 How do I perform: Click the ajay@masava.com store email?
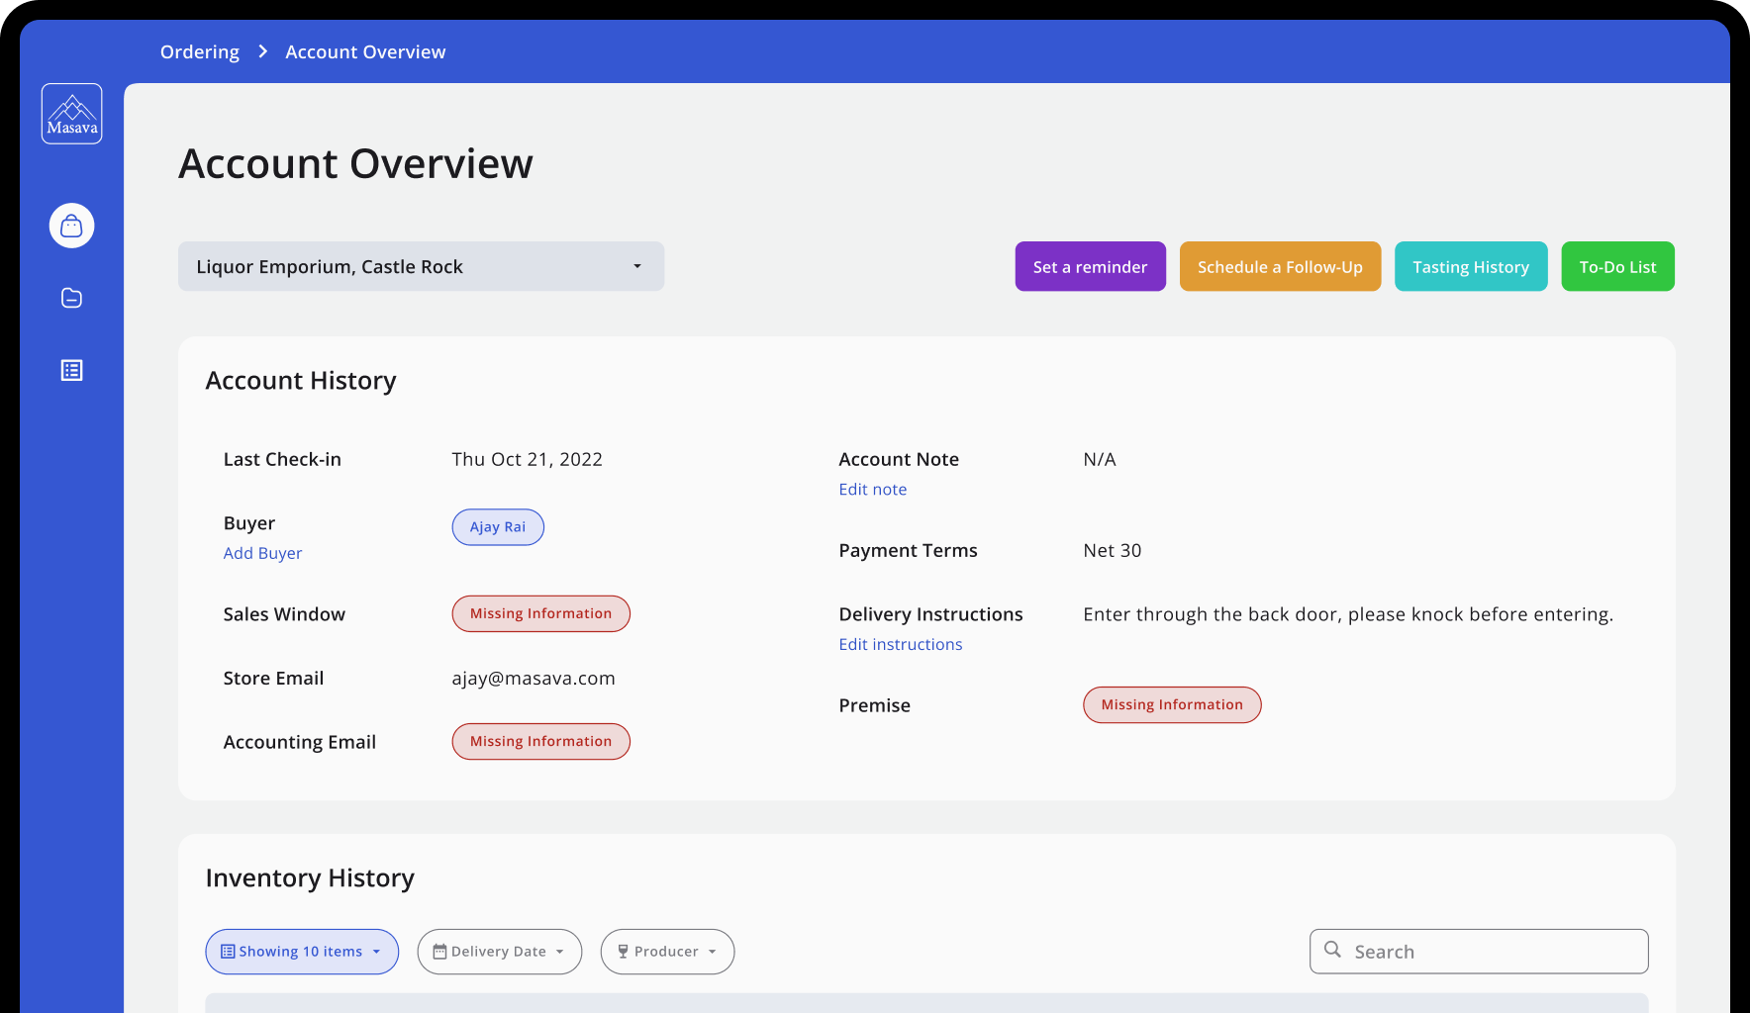pyautogui.click(x=534, y=678)
